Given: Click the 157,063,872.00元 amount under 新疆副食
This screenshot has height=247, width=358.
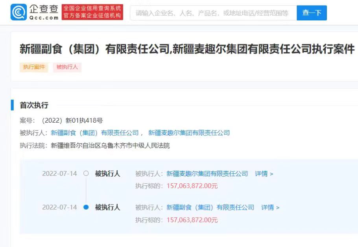Looking at the screenshot, I should click(x=192, y=220).
